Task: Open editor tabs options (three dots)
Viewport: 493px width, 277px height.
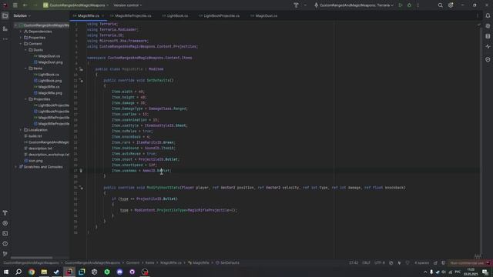Action: tap(478, 15)
